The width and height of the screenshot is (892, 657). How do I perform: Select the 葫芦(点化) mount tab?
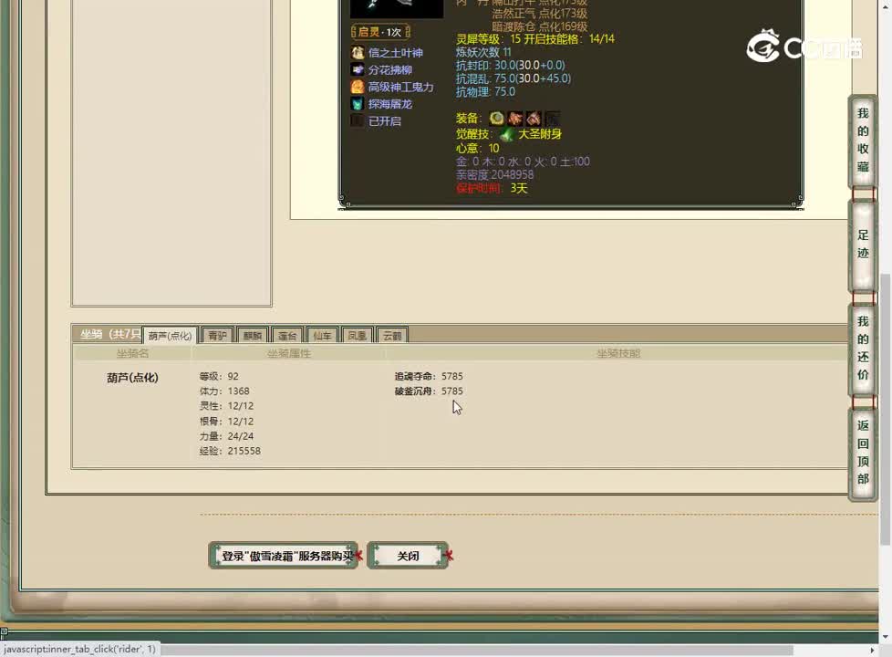[170, 336]
